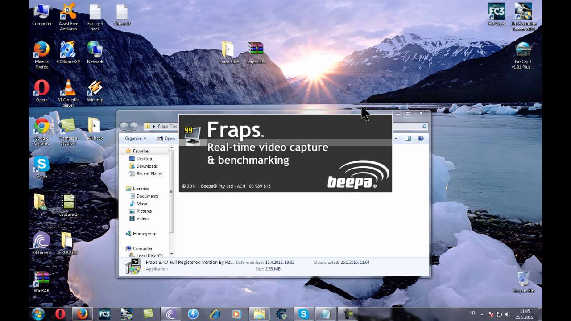571x321 pixels.
Task: Select Favorites in the navigation pane
Action: tap(138, 151)
